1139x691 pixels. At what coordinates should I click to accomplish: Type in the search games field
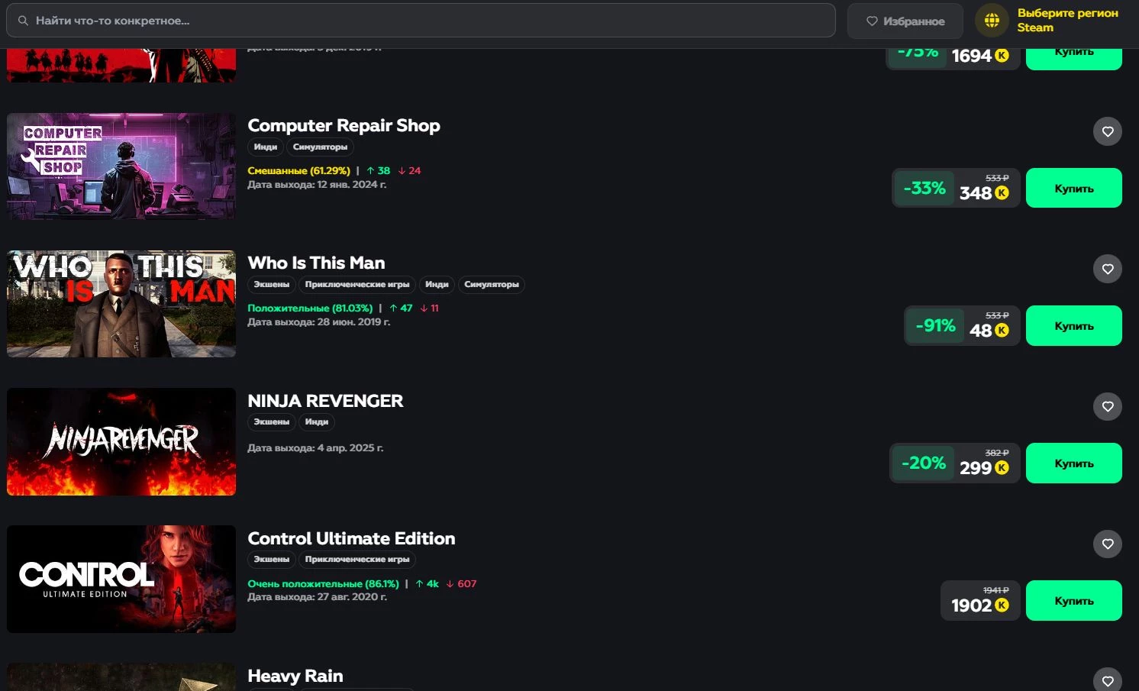428,21
